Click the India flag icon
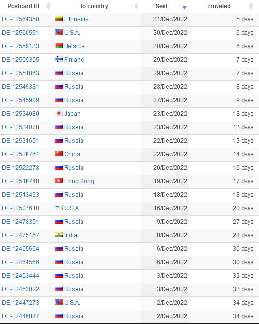This screenshot has width=259, height=324. [59, 235]
